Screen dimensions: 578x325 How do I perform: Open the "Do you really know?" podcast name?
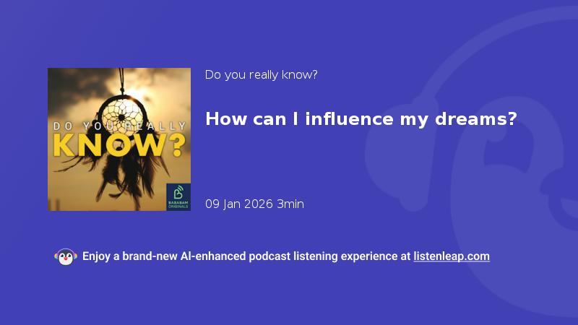(261, 75)
